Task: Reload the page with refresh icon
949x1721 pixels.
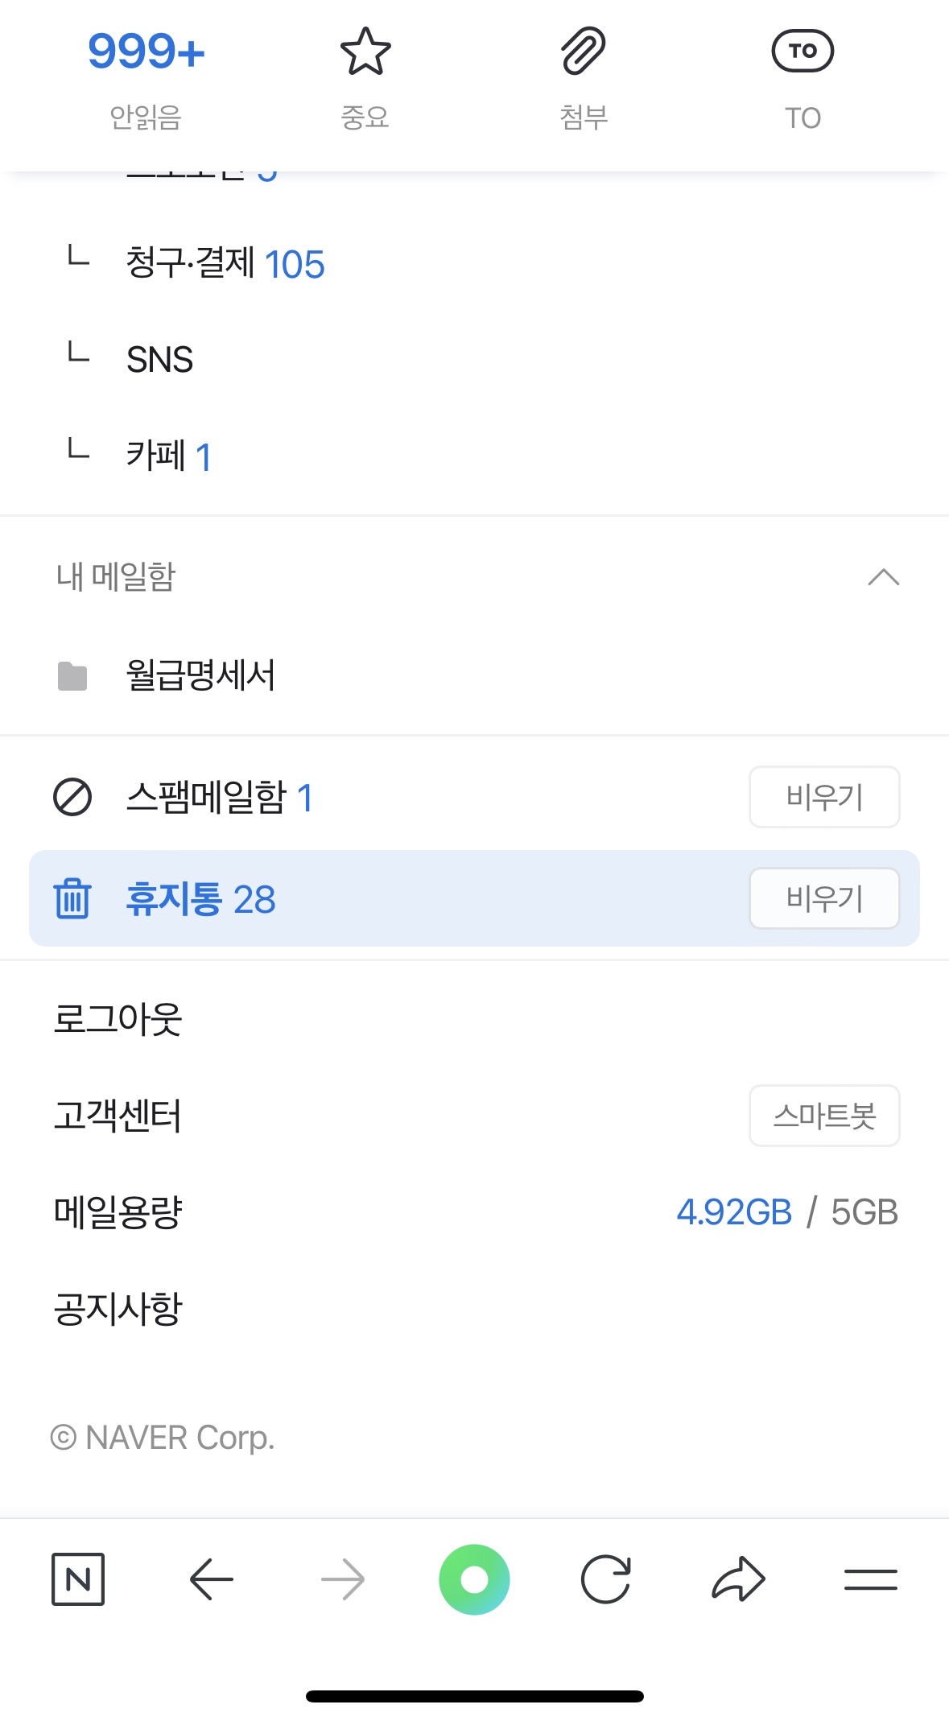Action: click(605, 1579)
